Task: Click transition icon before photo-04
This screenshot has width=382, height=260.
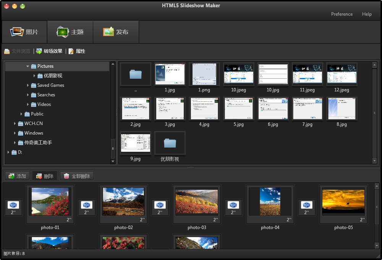Action: [x=233, y=206]
